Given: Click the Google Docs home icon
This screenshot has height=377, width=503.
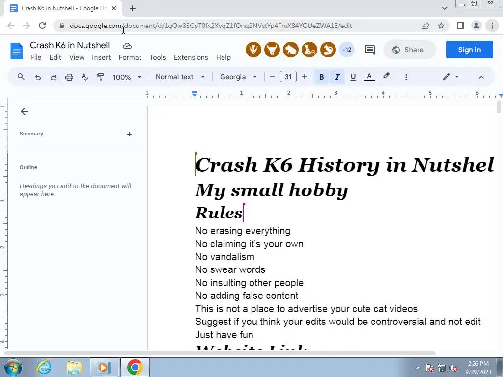Looking at the screenshot, I should click(17, 51).
